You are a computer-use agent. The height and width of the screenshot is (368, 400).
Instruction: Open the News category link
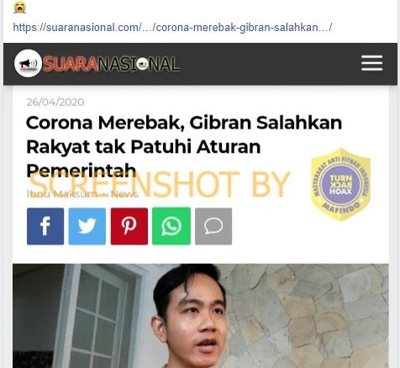tap(124, 194)
